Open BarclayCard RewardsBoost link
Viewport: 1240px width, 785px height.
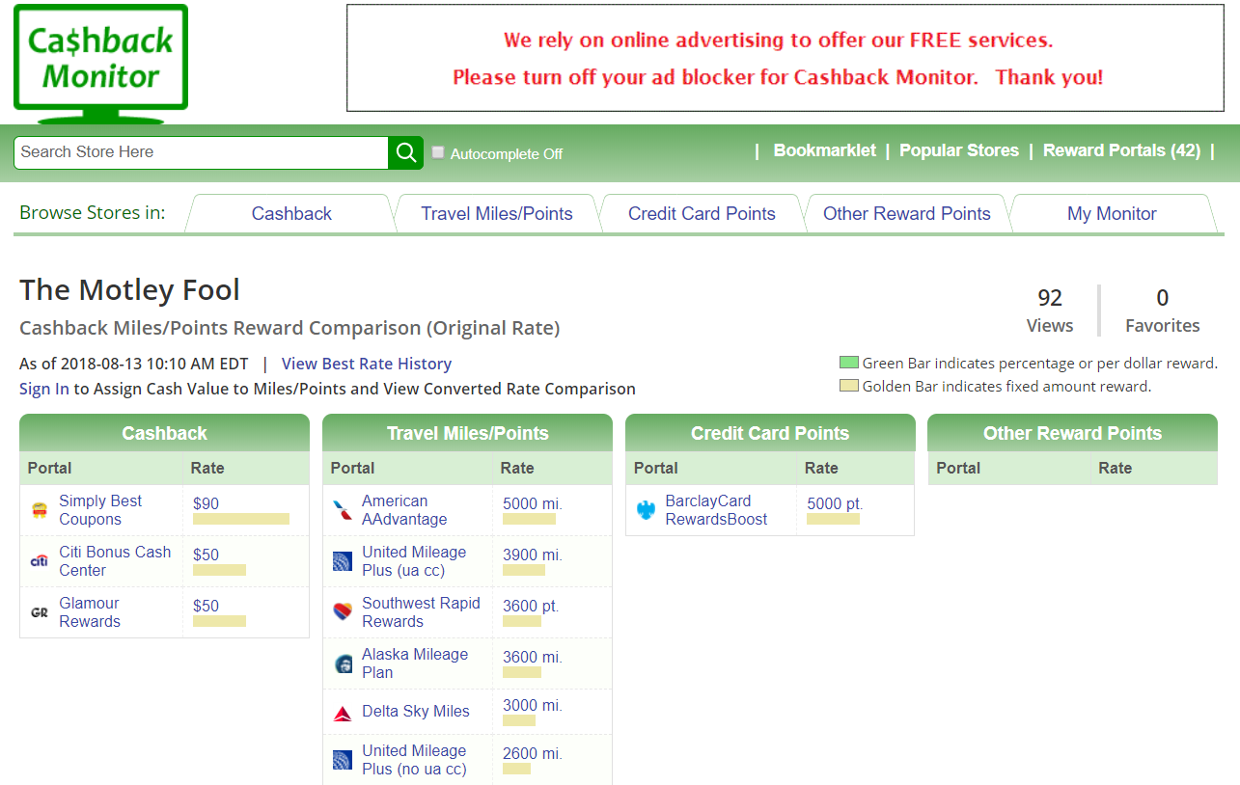coord(716,510)
